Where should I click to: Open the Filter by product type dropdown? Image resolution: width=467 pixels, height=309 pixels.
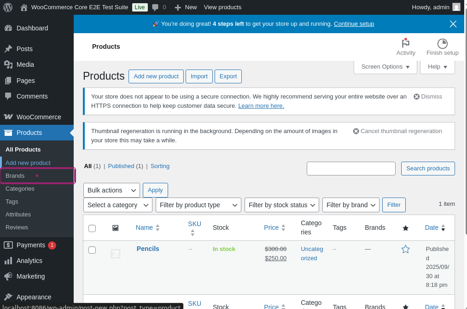point(198,205)
